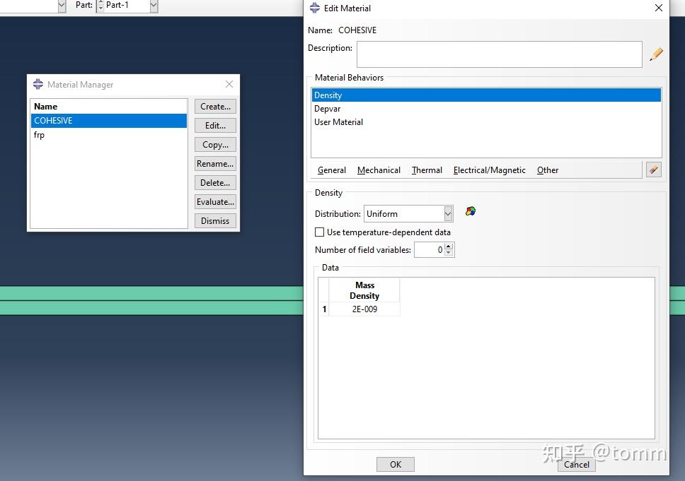Click the Mass Density value cell
Image resolution: width=685 pixels, height=481 pixels.
pos(364,309)
